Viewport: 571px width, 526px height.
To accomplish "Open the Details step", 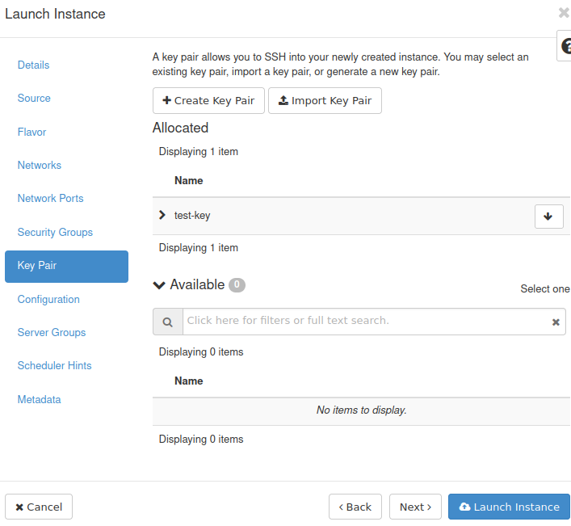I will pyautogui.click(x=33, y=65).
